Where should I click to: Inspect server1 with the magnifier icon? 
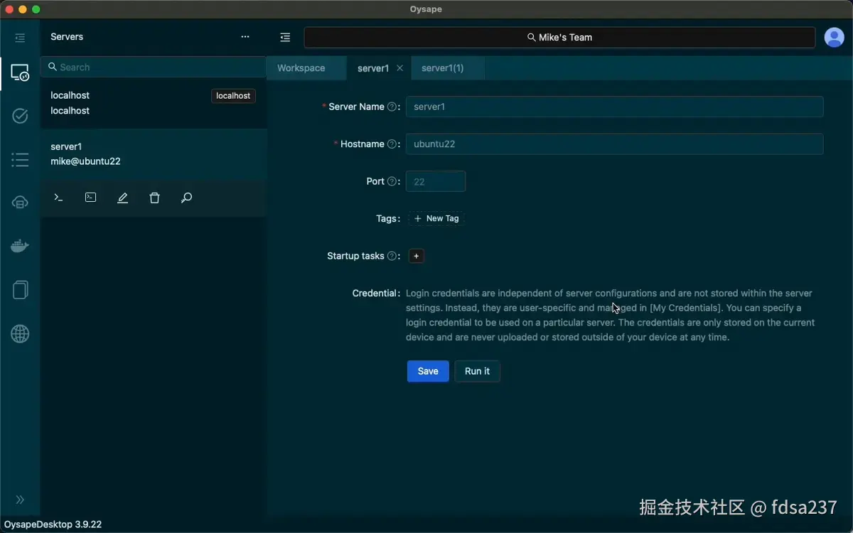tap(186, 198)
